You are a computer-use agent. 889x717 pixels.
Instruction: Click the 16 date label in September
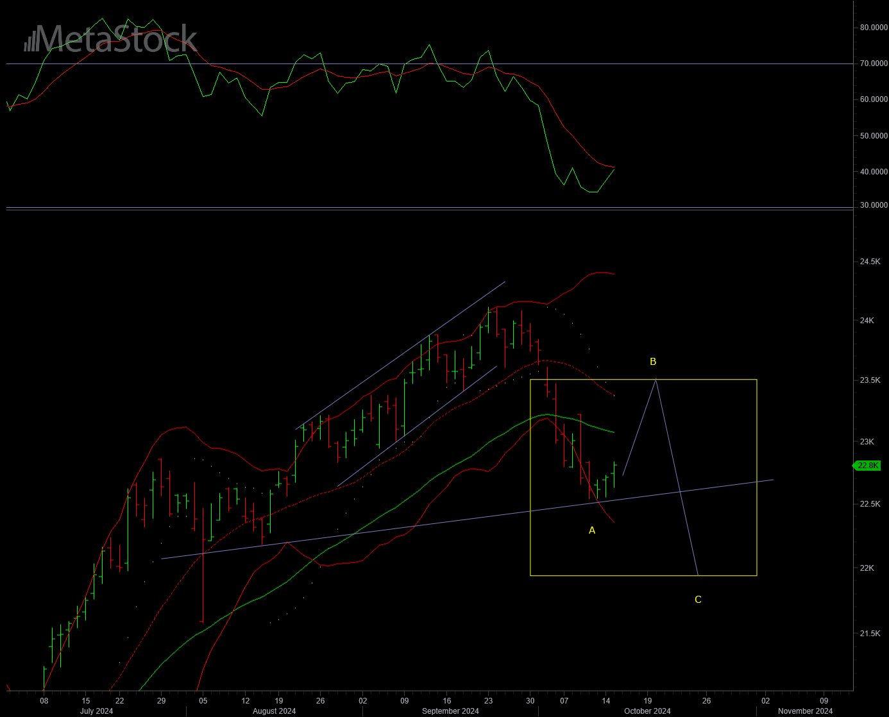point(447,701)
